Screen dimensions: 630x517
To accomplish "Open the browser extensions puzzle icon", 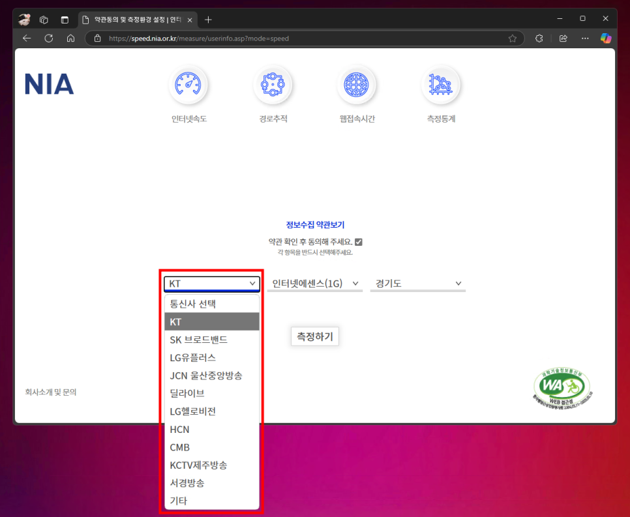I will coord(539,38).
